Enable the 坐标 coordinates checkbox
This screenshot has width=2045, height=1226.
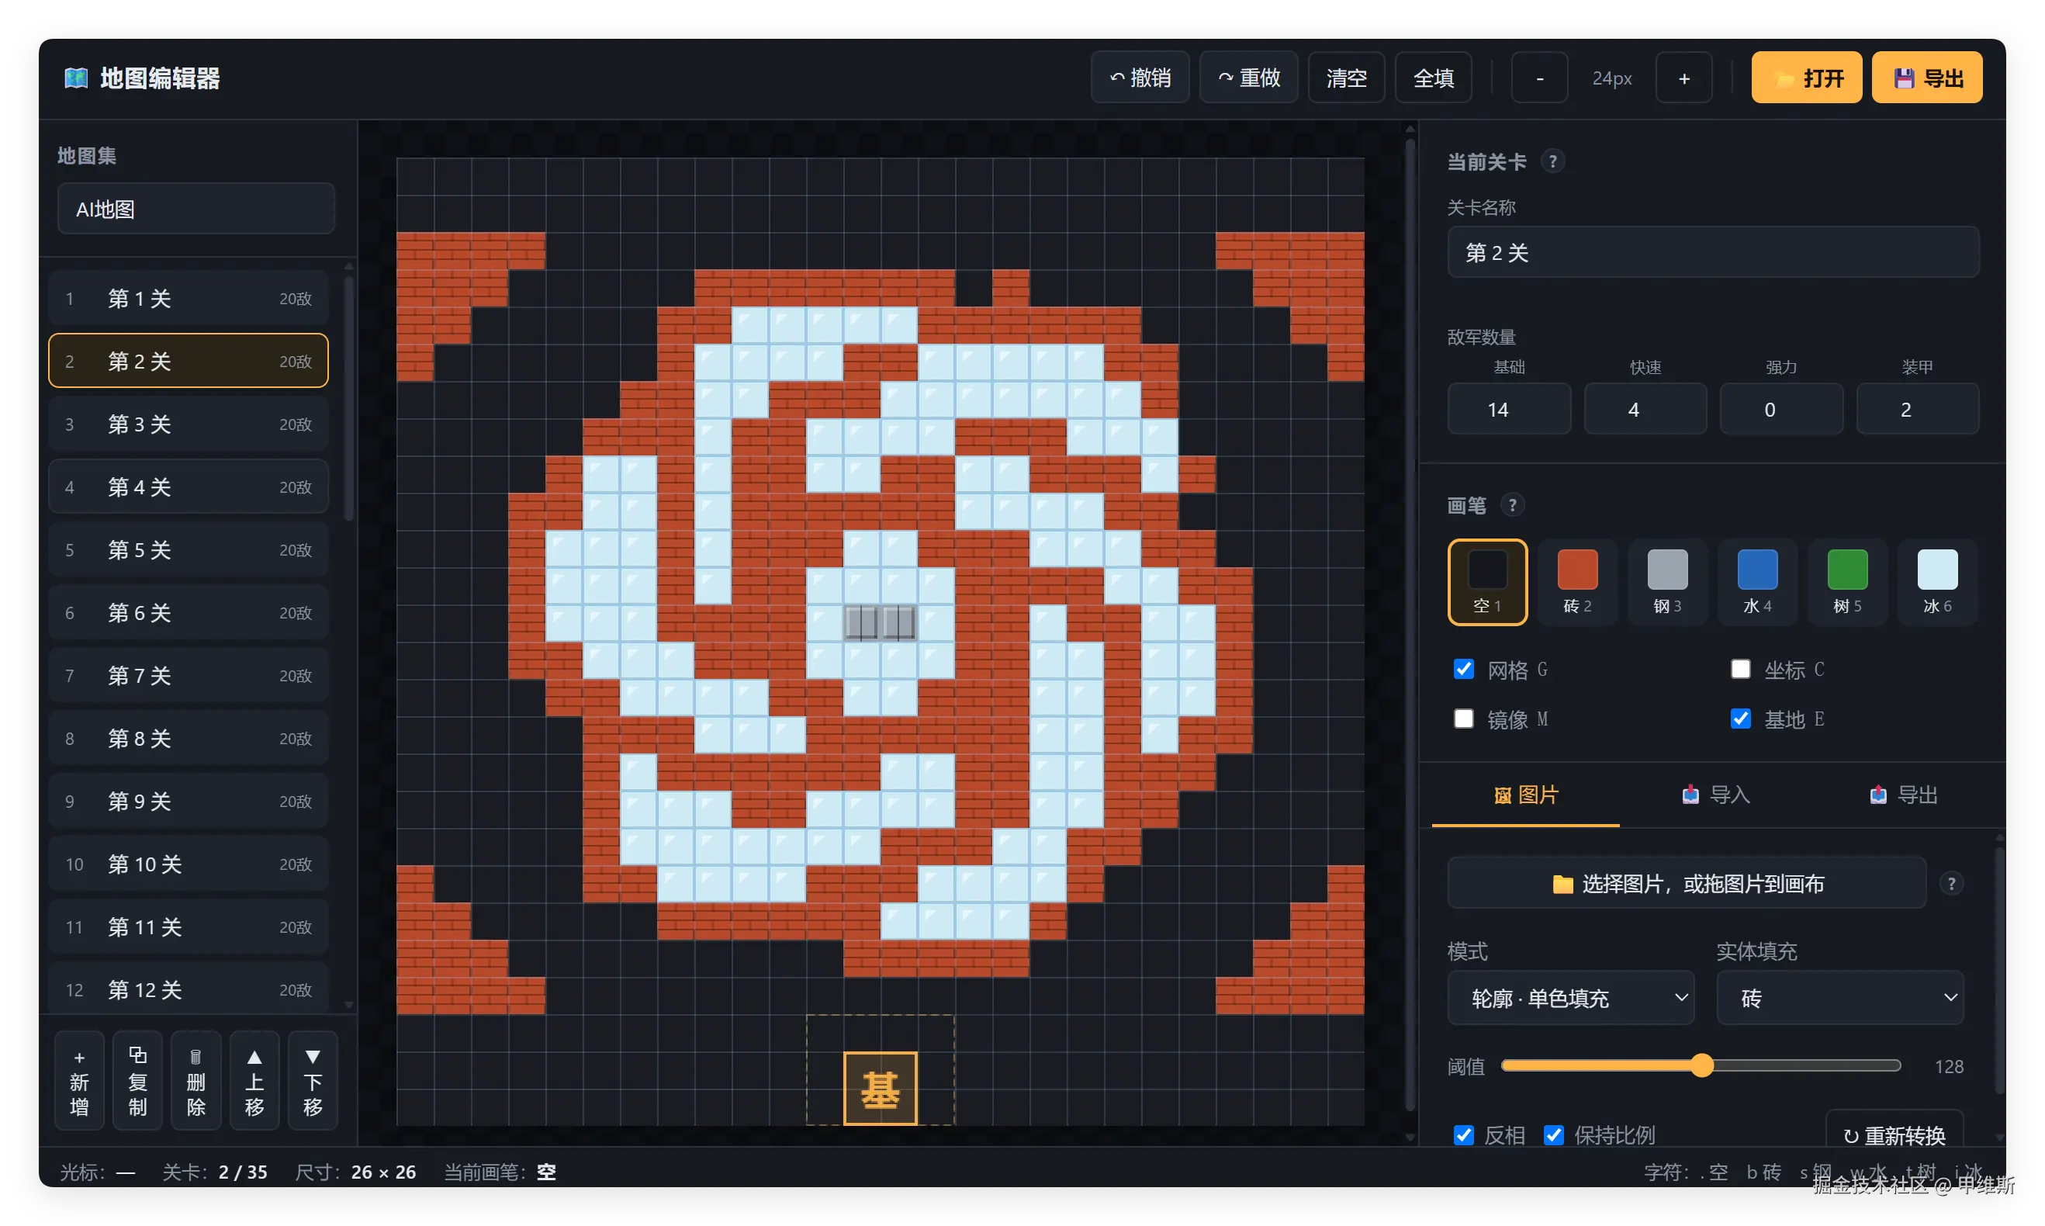tap(1740, 669)
